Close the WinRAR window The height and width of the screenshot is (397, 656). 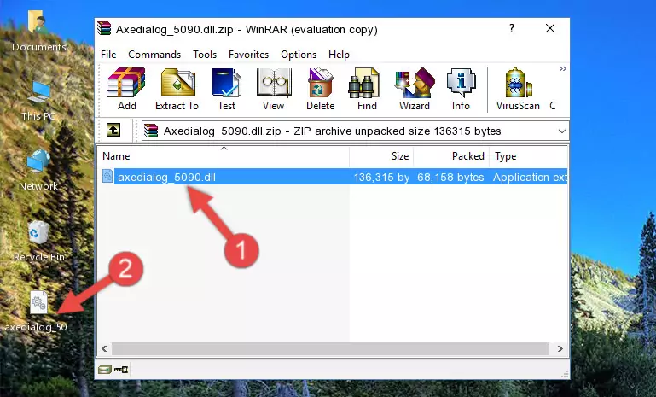coord(550,28)
